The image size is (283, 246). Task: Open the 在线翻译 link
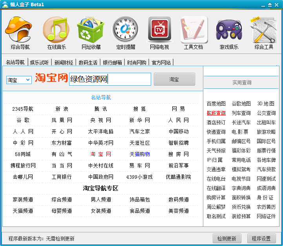[216, 188]
